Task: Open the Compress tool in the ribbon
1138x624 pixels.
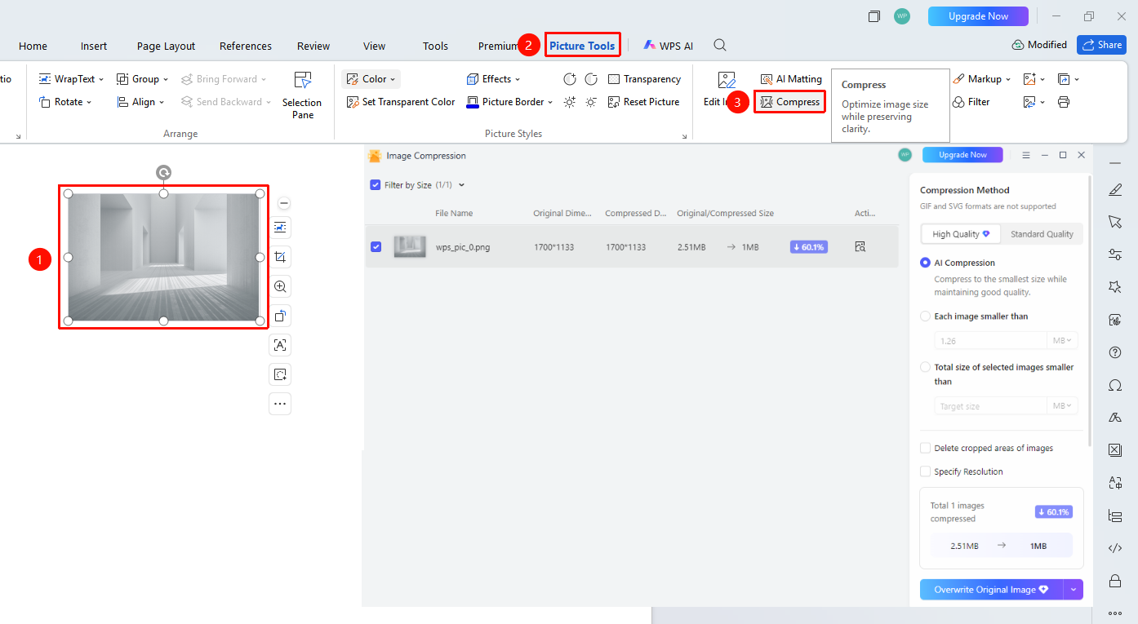Action: tap(790, 102)
